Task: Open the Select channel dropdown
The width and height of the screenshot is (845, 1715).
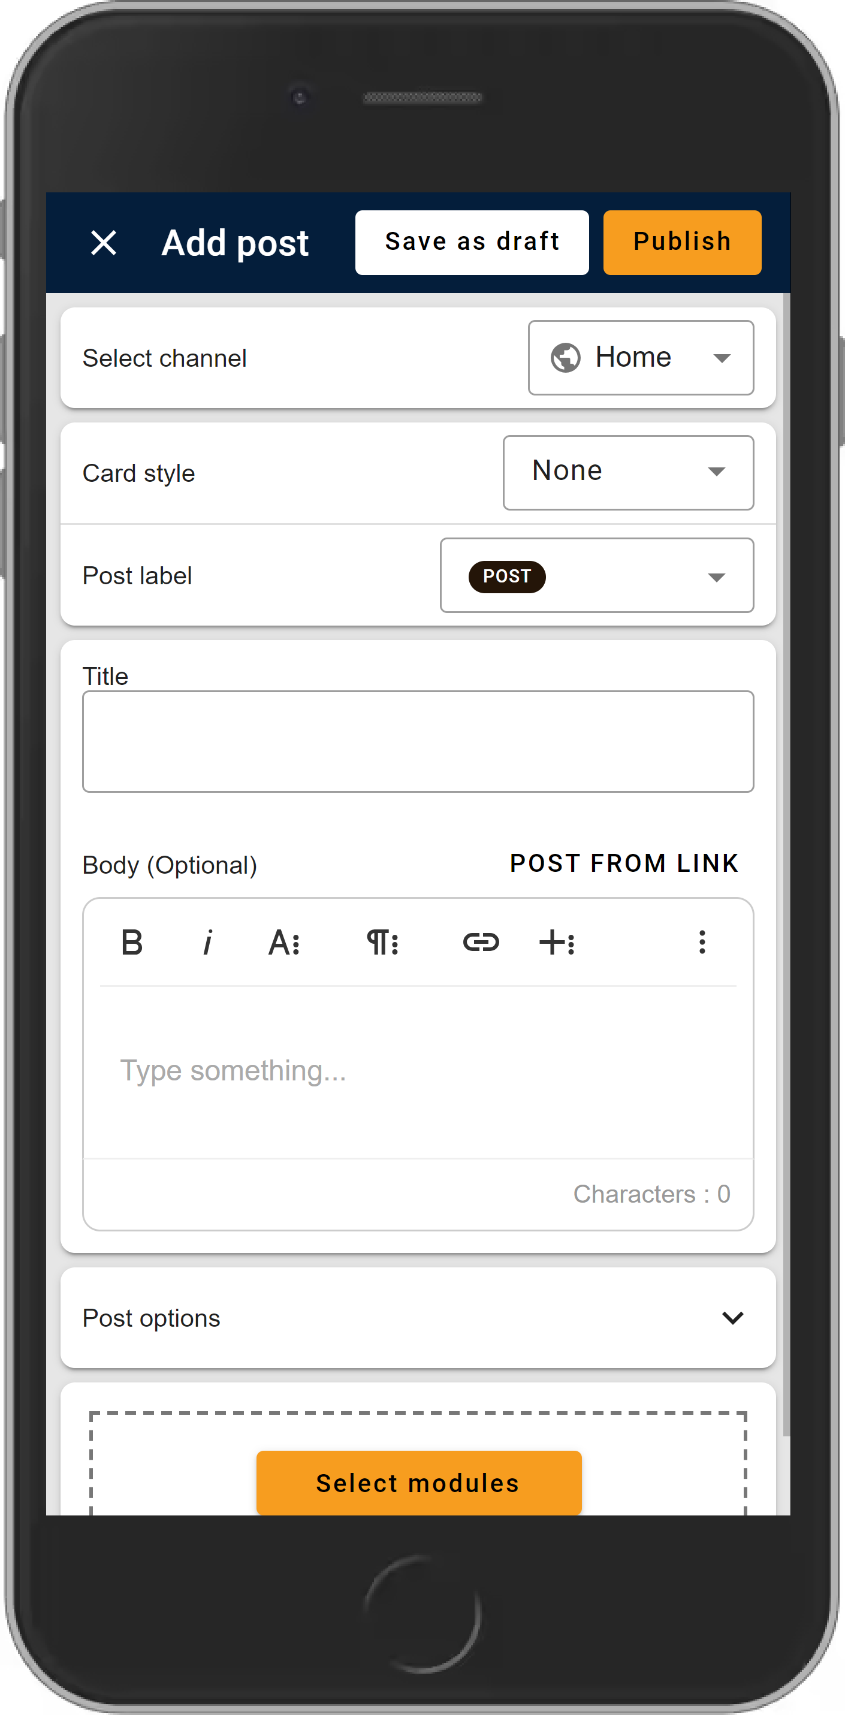Action: (x=640, y=358)
